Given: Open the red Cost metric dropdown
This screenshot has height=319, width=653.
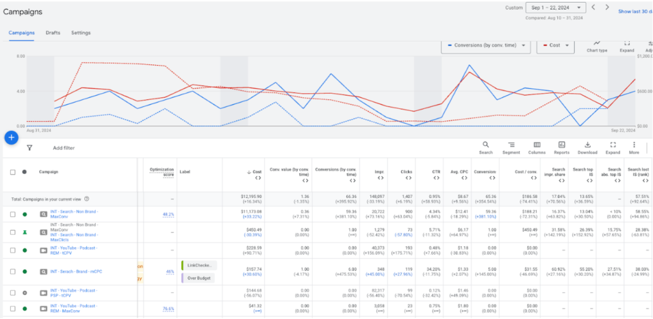Looking at the screenshot, I should [555, 46].
